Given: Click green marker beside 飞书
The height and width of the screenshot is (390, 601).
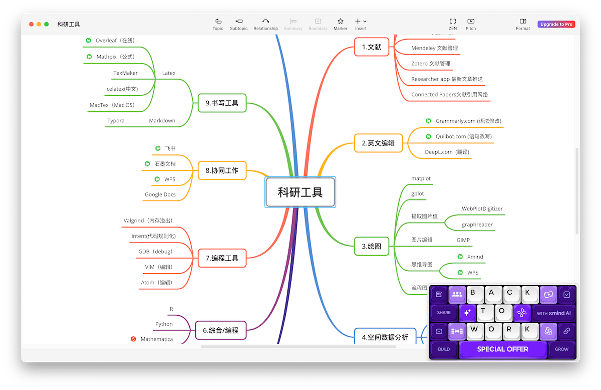Looking at the screenshot, I should tap(157, 148).
